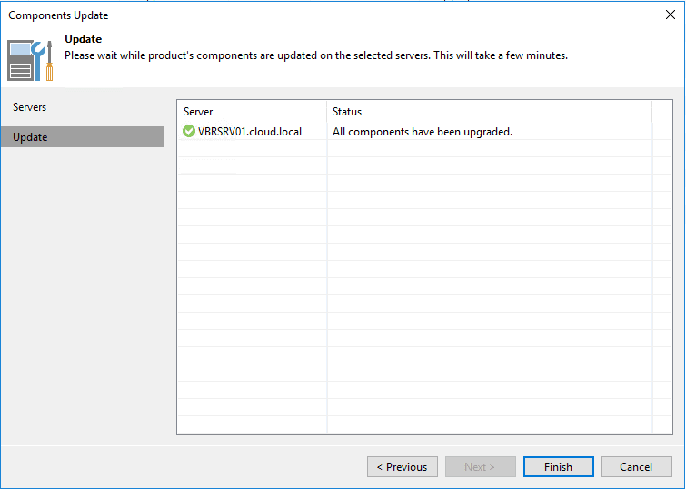686x489 pixels.
Task: Go back with the Previous button
Action: coord(403,466)
